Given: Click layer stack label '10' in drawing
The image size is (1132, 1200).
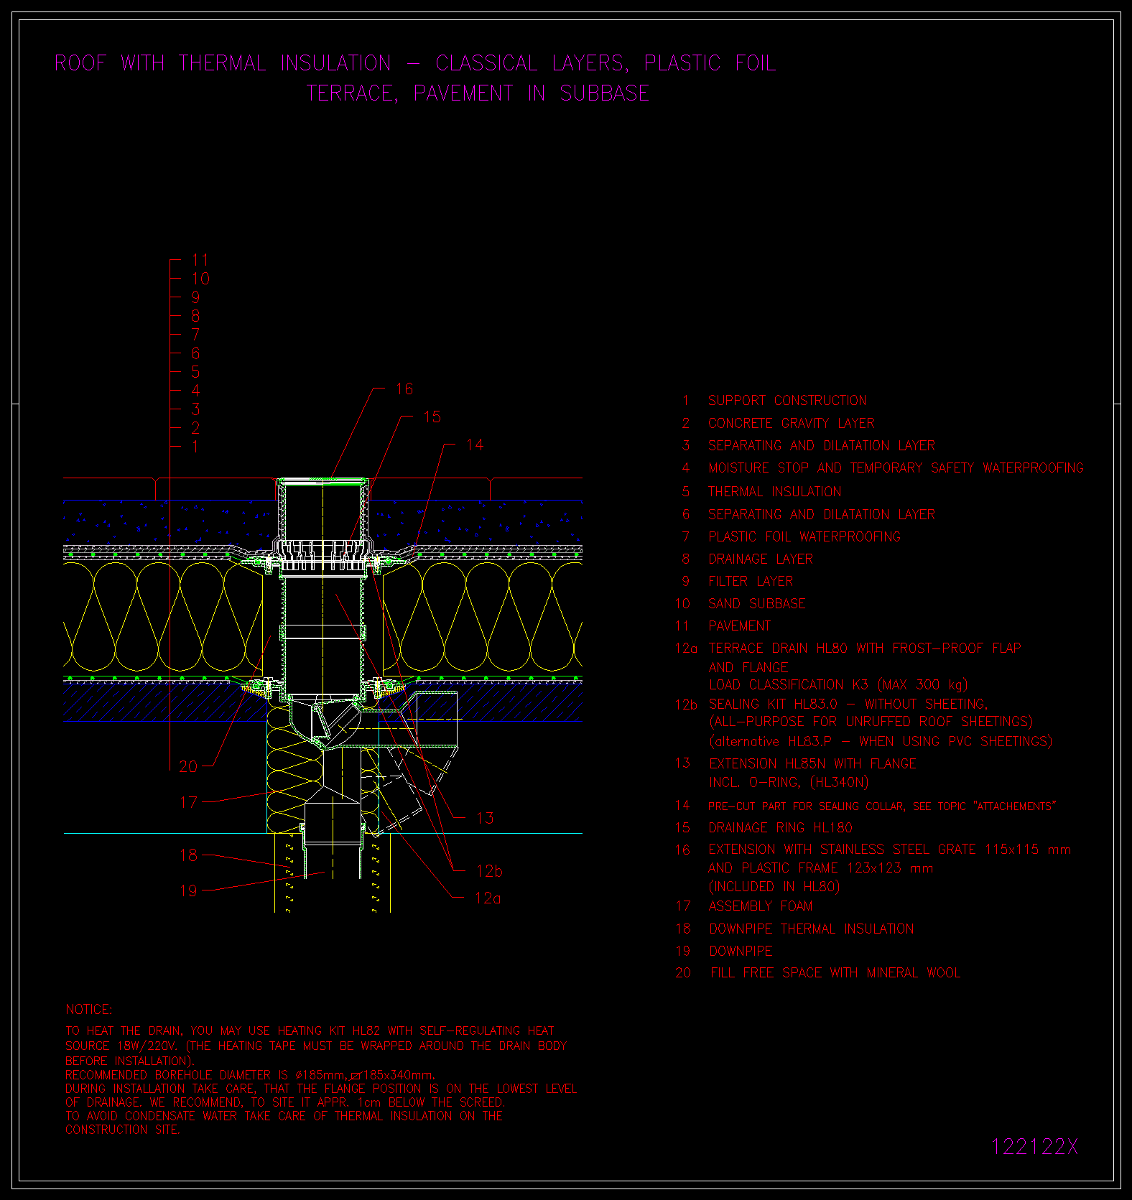Looking at the screenshot, I should point(200,279).
